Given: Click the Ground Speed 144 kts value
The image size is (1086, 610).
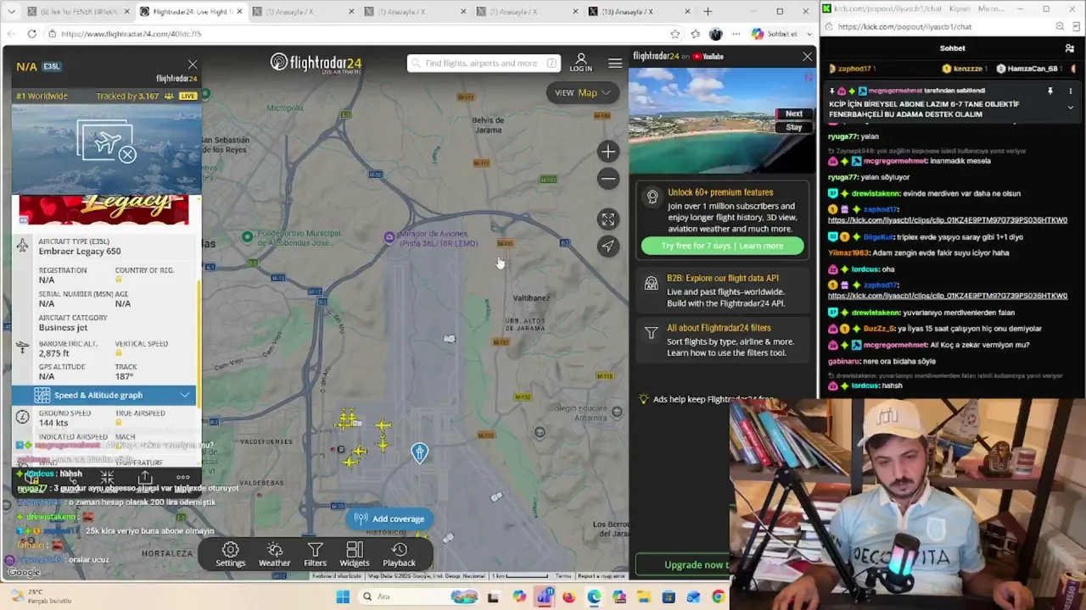Looking at the screenshot, I should pos(53,423).
